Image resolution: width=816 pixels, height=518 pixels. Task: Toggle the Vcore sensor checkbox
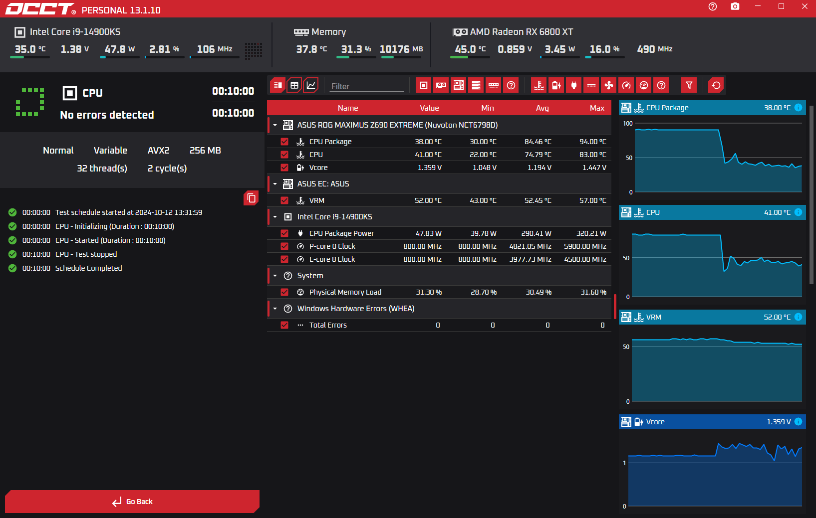tap(284, 168)
